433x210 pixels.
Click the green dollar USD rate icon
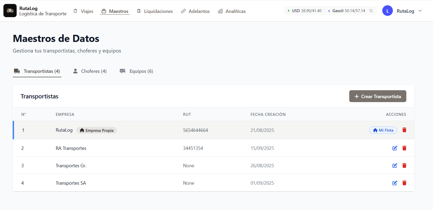coord(288,11)
